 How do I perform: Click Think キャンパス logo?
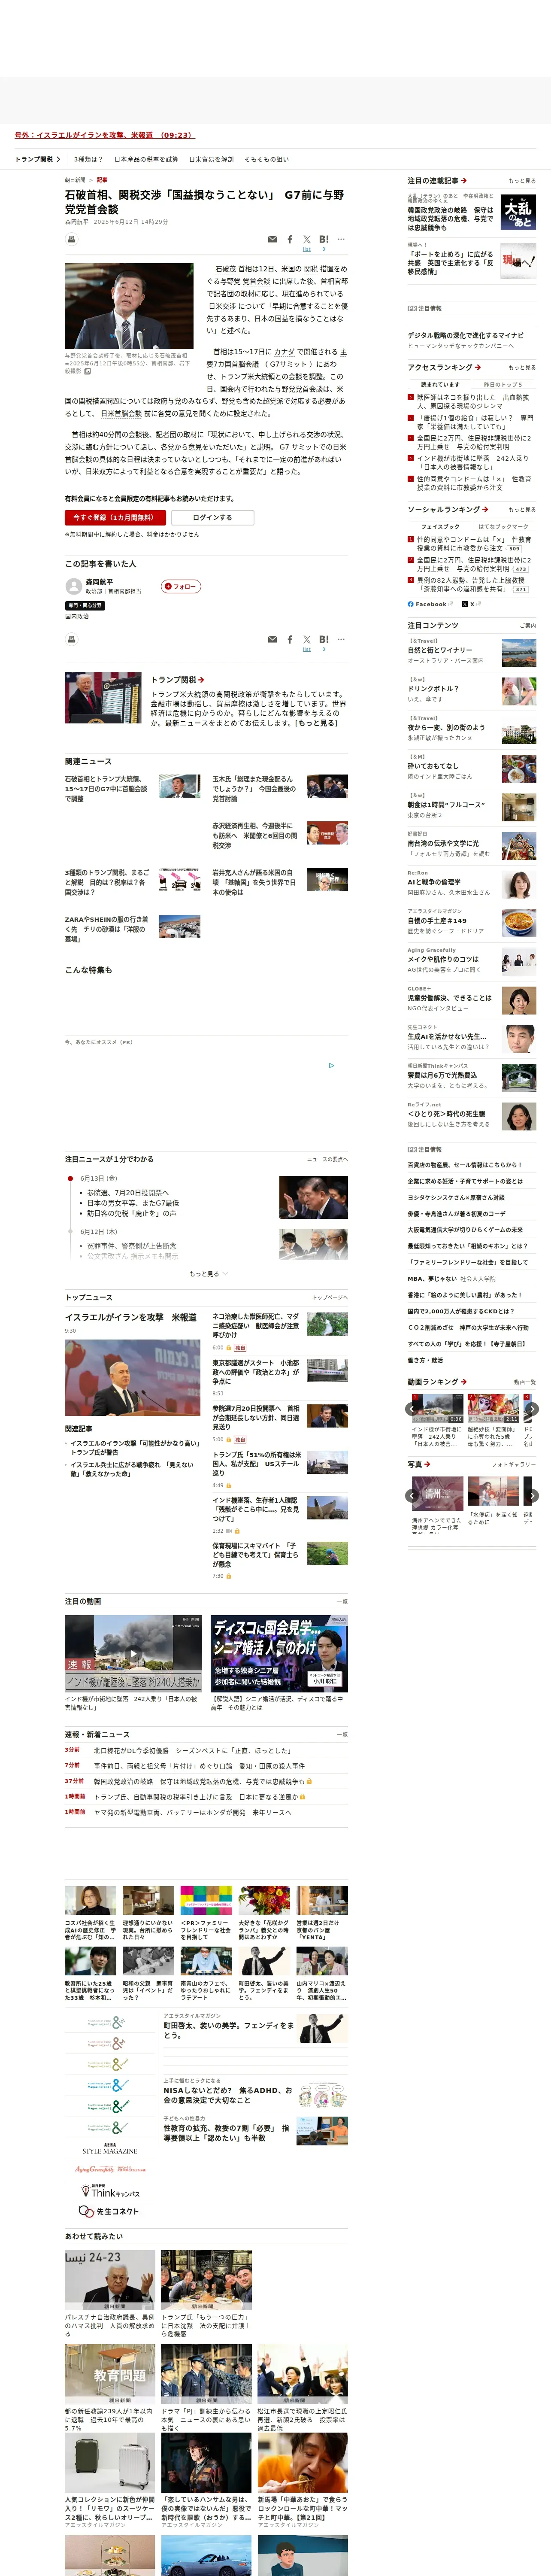pos(110,2190)
